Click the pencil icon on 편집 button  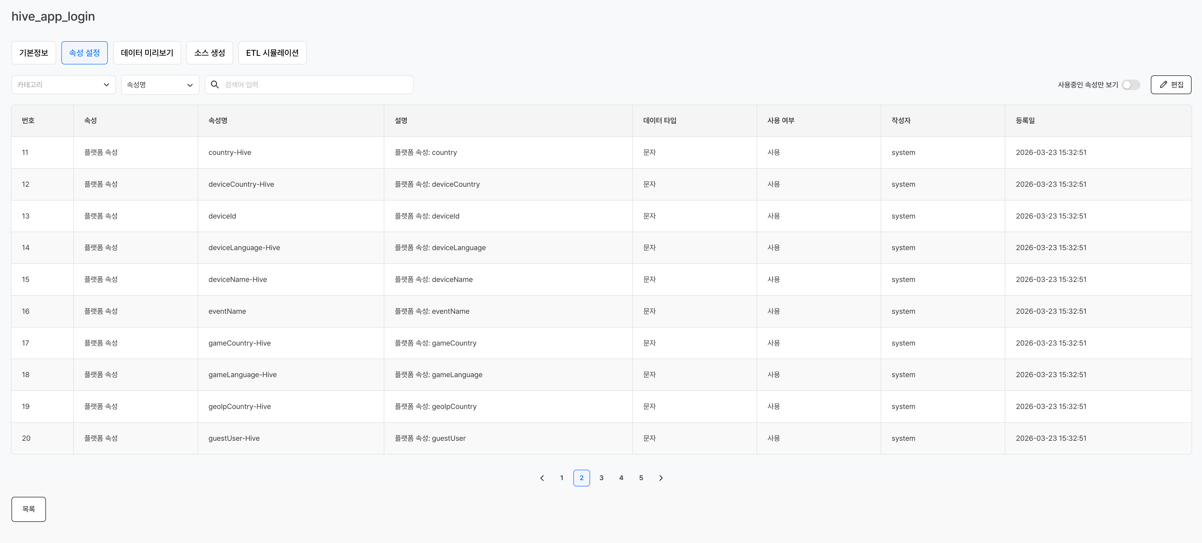[x=1163, y=84]
